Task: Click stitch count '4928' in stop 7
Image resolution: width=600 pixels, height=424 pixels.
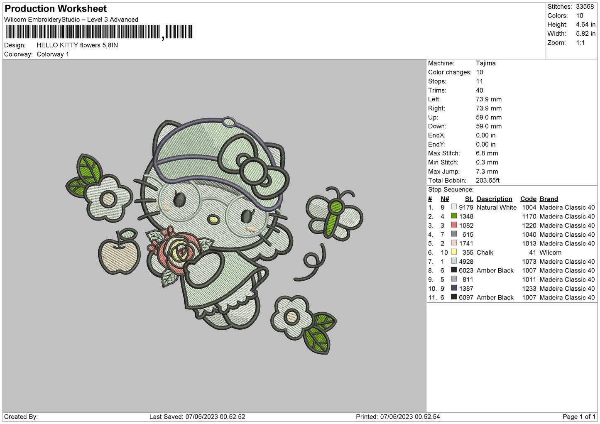Action: click(x=466, y=262)
